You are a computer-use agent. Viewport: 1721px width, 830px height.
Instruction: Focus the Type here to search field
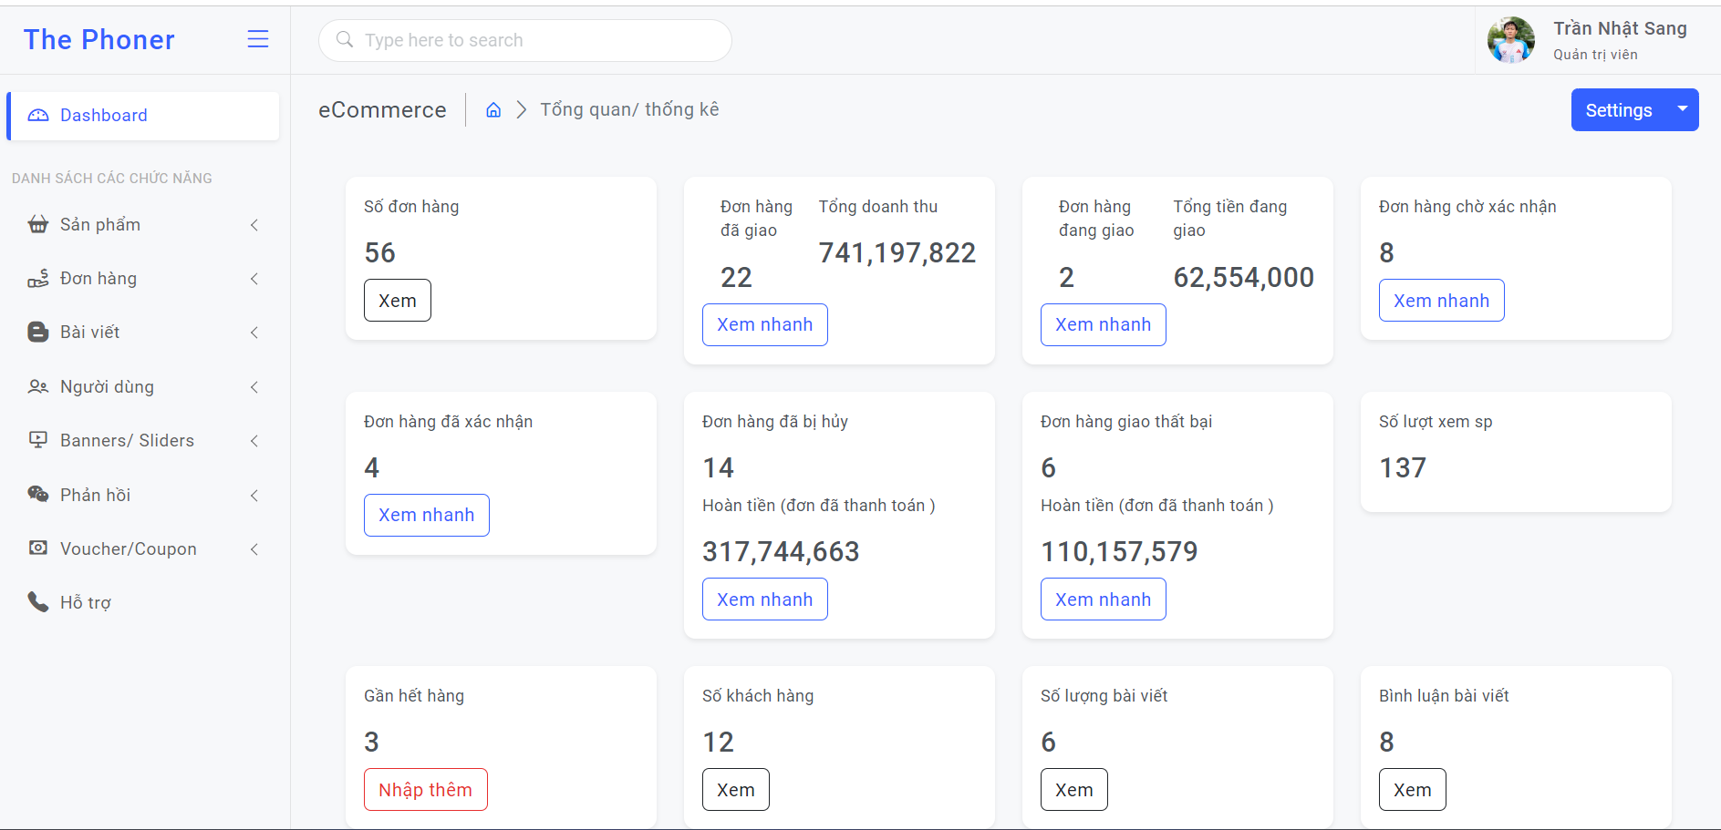525,40
